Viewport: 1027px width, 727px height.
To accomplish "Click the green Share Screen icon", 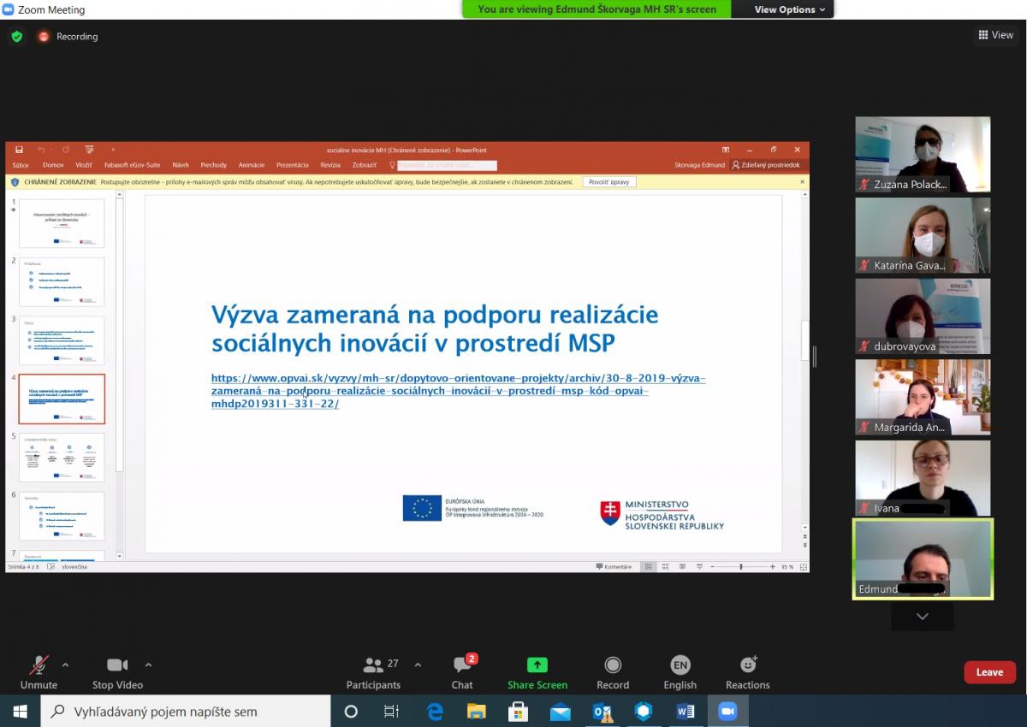I will point(537,665).
